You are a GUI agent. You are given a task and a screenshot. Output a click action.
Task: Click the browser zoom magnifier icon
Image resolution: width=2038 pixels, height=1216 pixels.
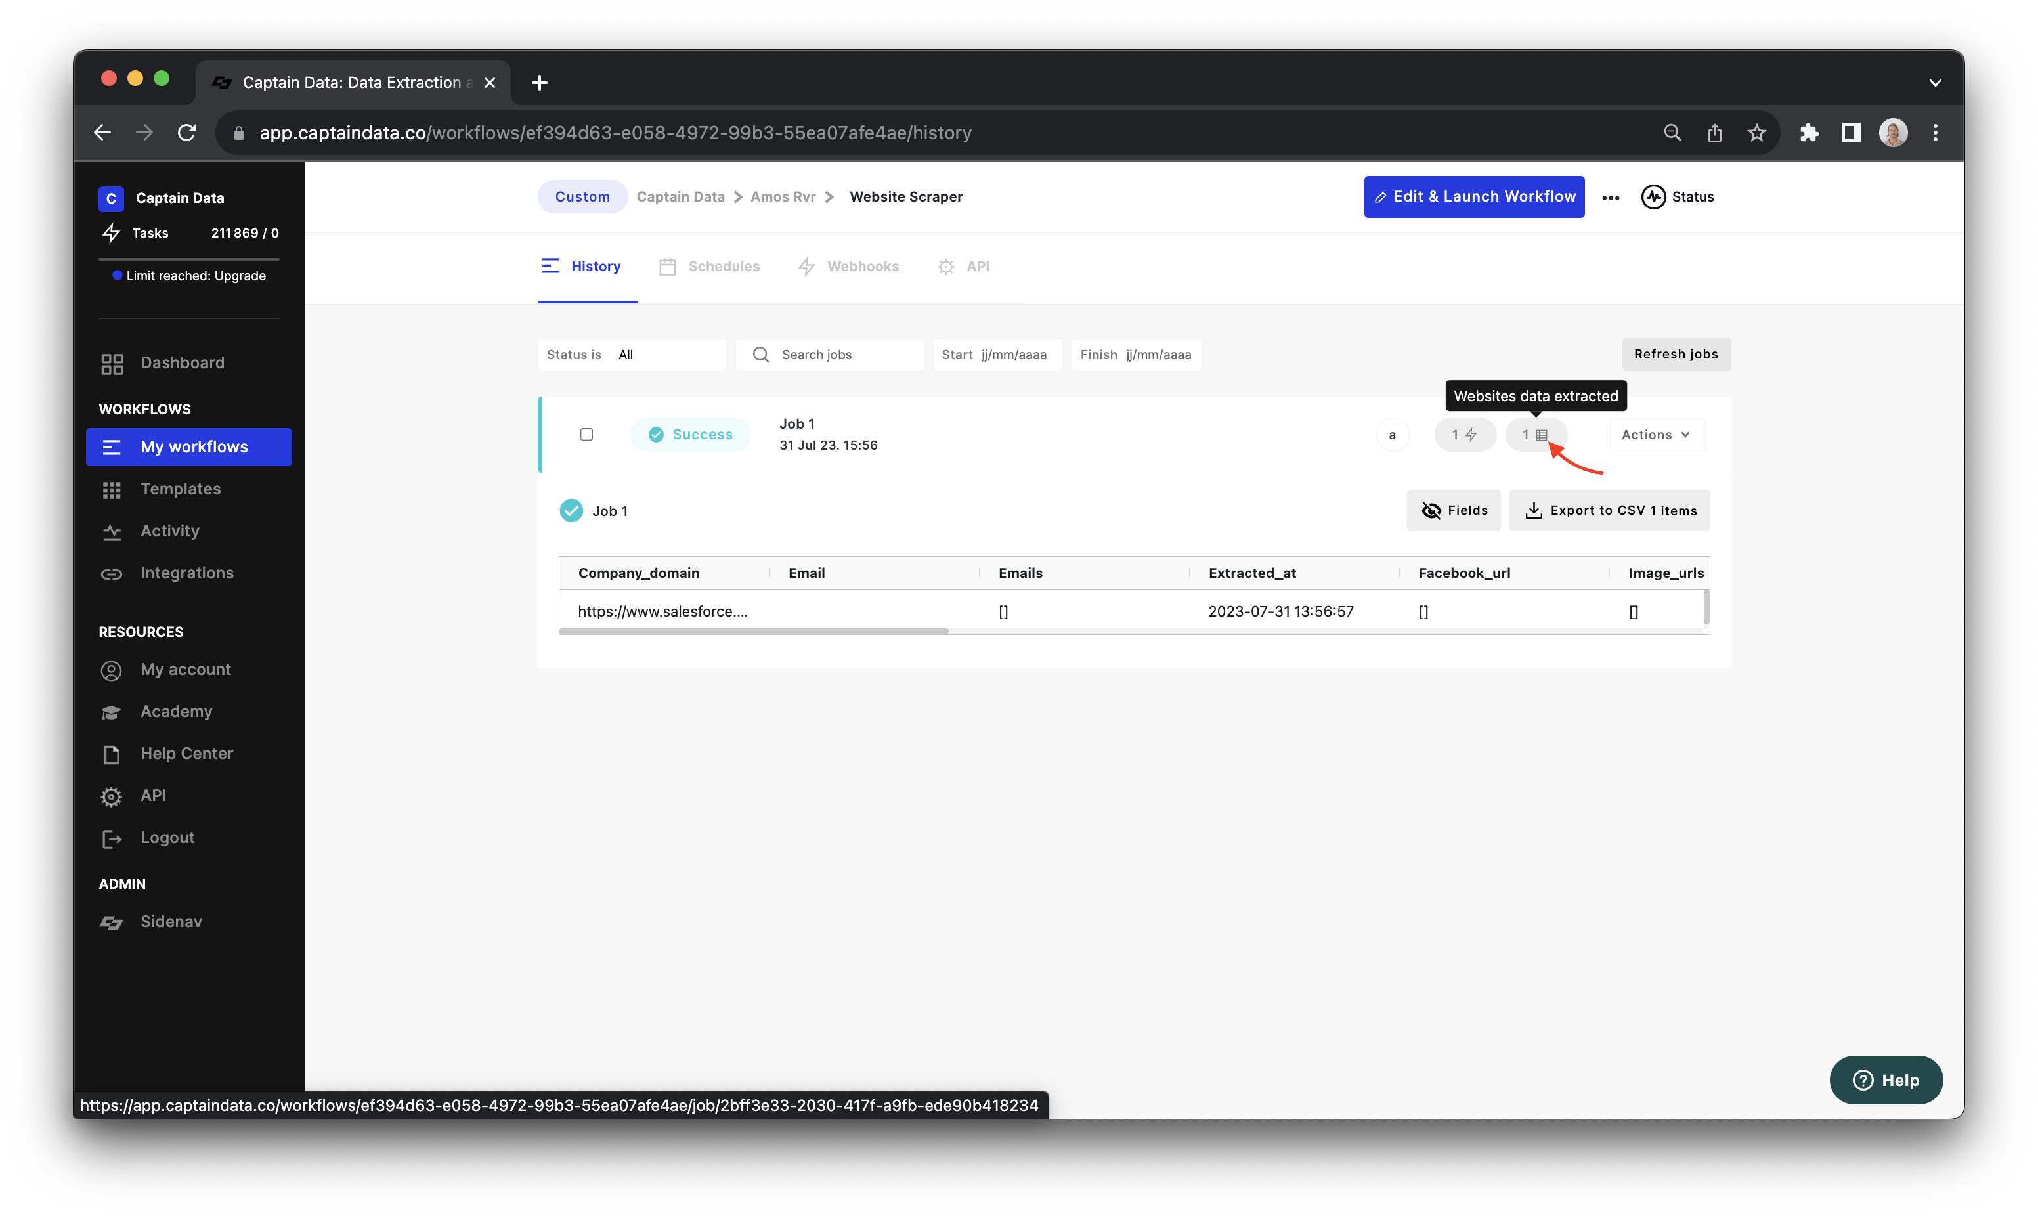pos(1673,133)
